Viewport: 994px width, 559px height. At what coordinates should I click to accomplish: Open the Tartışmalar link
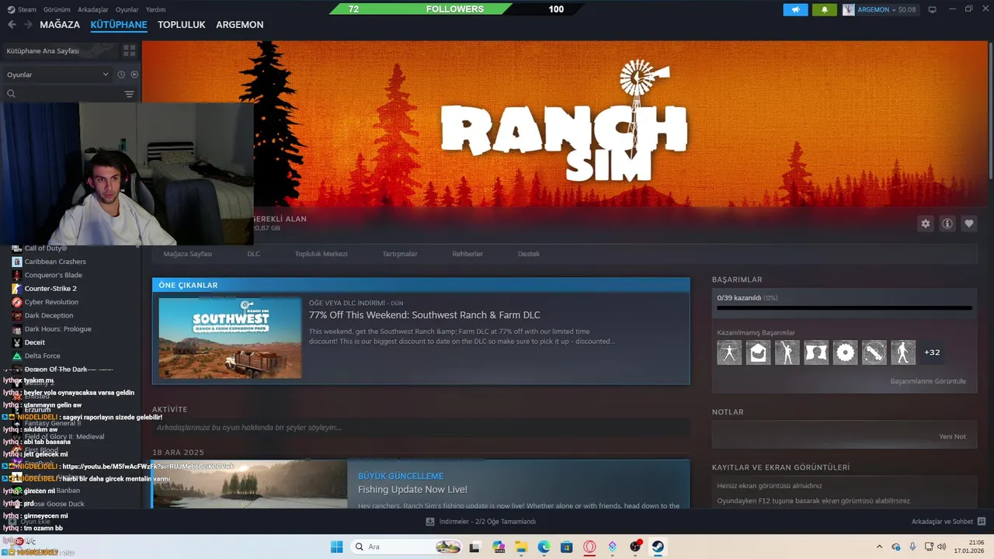[x=400, y=254]
